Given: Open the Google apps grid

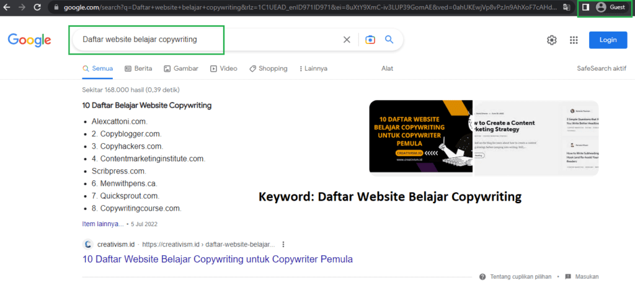Looking at the screenshot, I should [574, 40].
